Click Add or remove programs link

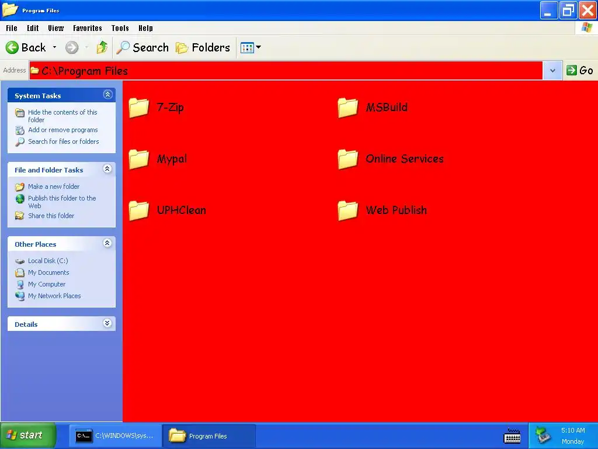pyautogui.click(x=63, y=130)
